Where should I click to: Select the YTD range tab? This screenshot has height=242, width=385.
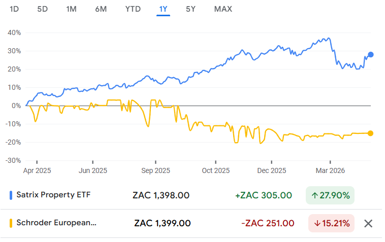(x=133, y=9)
